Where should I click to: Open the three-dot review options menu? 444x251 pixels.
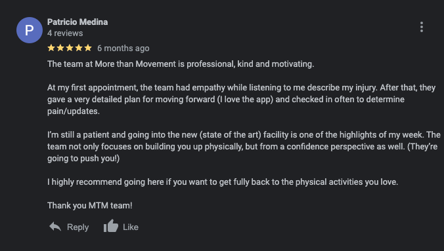(422, 27)
